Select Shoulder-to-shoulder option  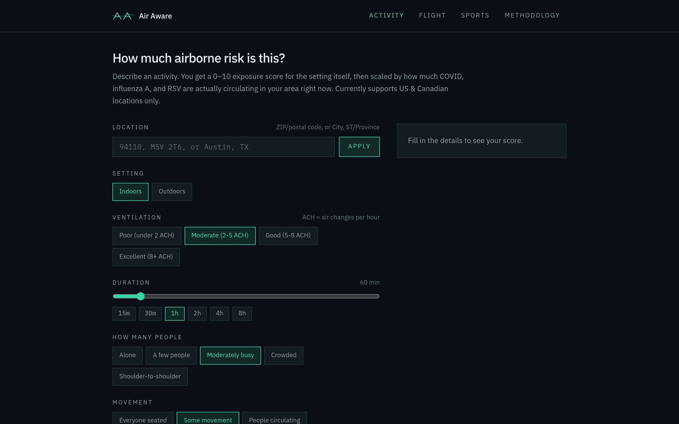[150, 377]
